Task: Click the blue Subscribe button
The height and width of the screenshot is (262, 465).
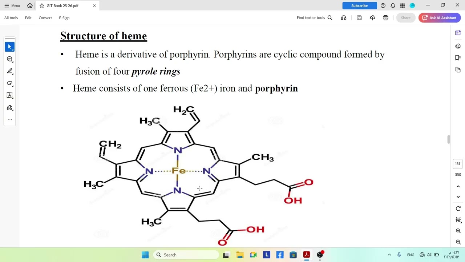Action: click(x=359, y=5)
